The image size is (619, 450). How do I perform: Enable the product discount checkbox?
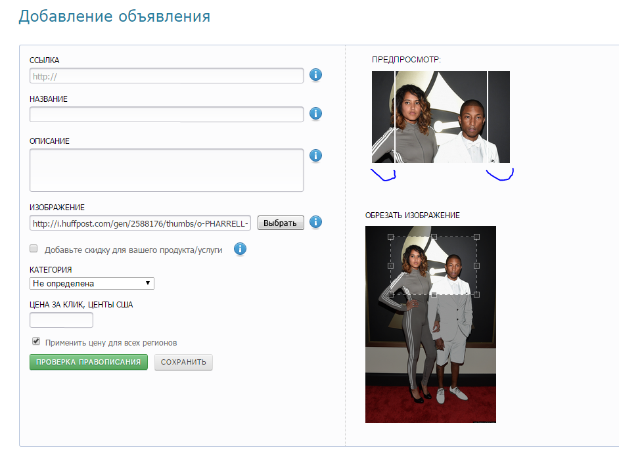[x=34, y=248]
